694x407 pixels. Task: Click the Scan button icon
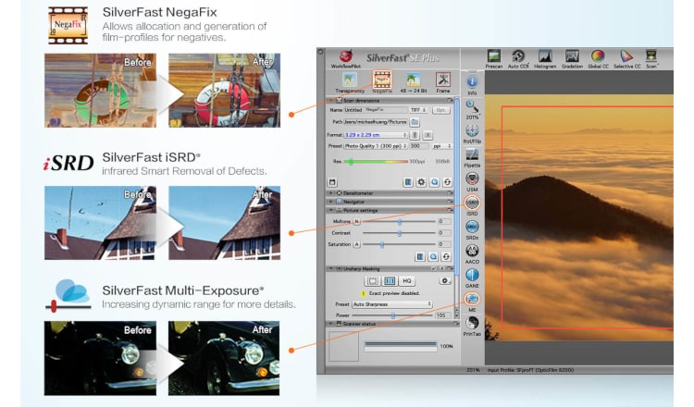pyautogui.click(x=651, y=56)
